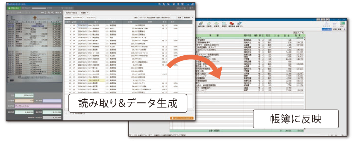Image resolution: width=352 pixels, height=142 pixels.
Task: Select the highlighted 2024/04/02 date cell in row 1
Action: tap(82, 26)
